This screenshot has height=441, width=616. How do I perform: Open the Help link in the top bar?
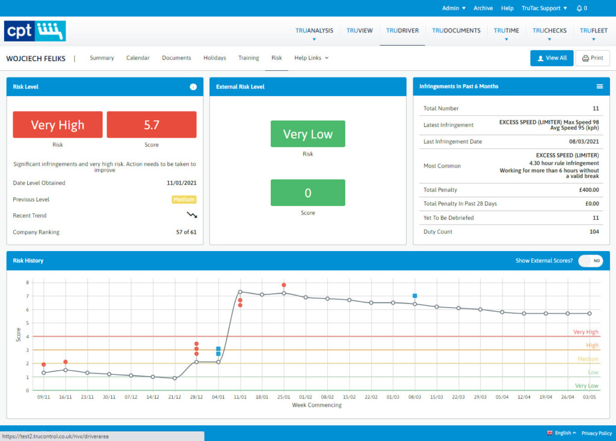pos(507,8)
